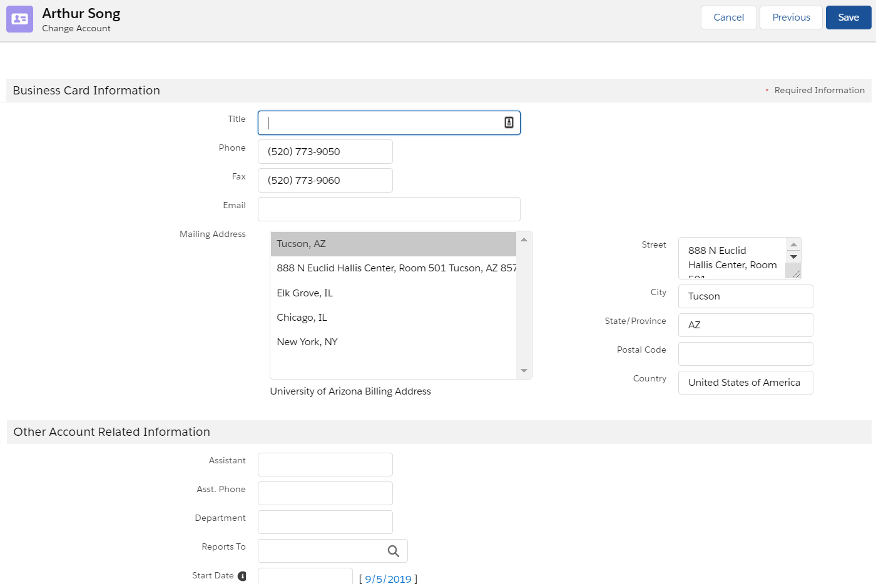Cancel the account change
Image resolution: width=876 pixels, height=584 pixels.
pyautogui.click(x=728, y=17)
